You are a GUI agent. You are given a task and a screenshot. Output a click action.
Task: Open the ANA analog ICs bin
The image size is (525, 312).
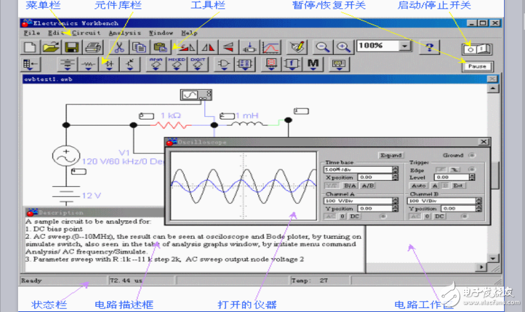[156, 64]
